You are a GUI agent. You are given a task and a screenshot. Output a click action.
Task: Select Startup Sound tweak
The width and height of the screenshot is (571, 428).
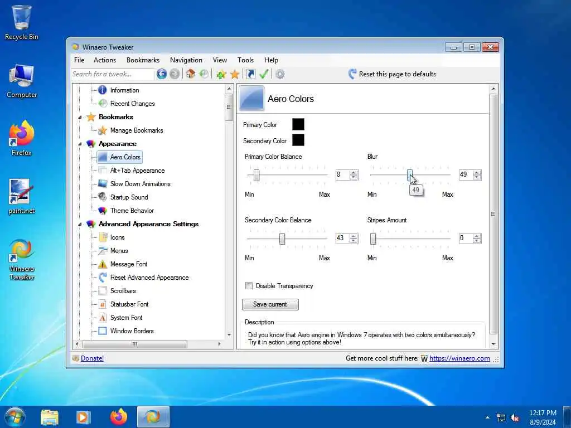click(x=129, y=197)
